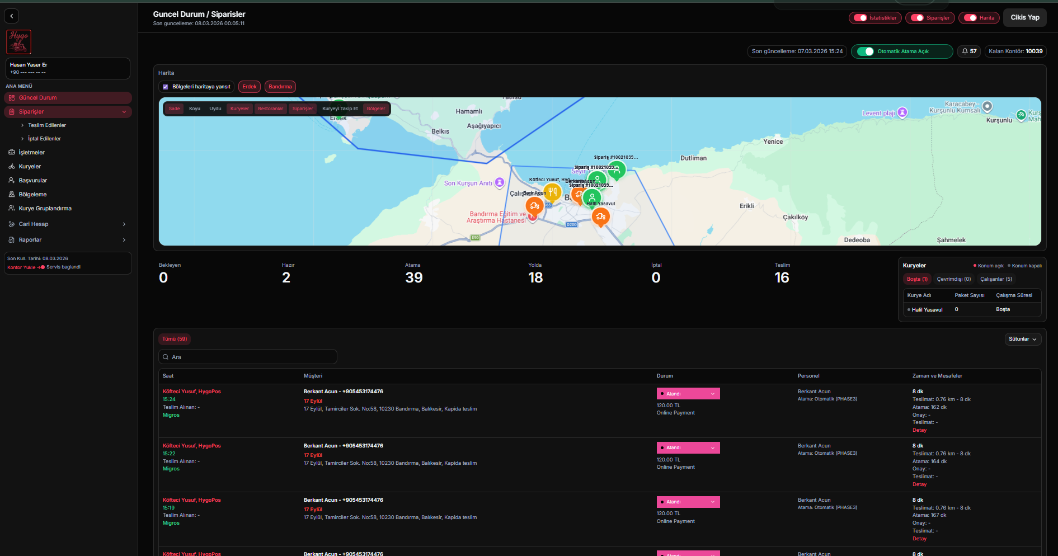The width and height of the screenshot is (1058, 556).
Task: Click the Ara search field
Action: pyautogui.click(x=248, y=357)
